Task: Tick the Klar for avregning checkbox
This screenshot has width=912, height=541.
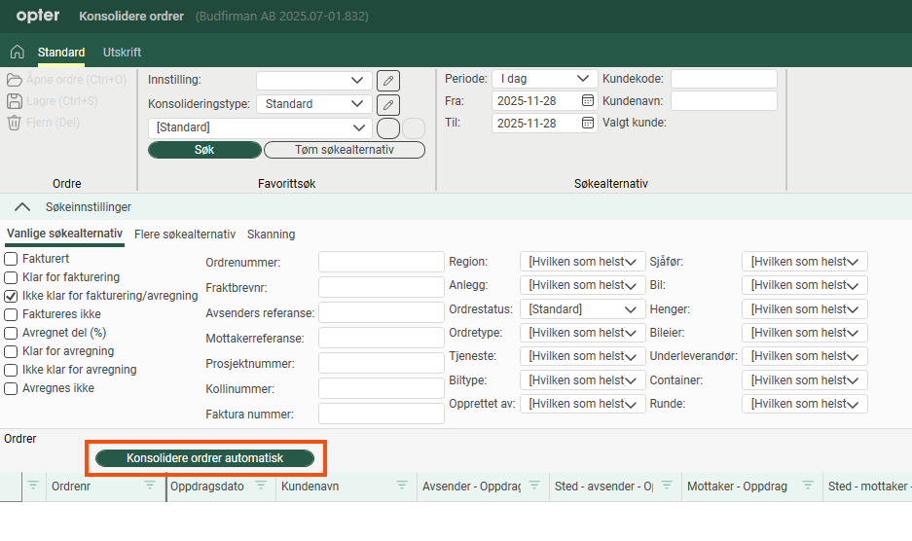Action: point(12,351)
